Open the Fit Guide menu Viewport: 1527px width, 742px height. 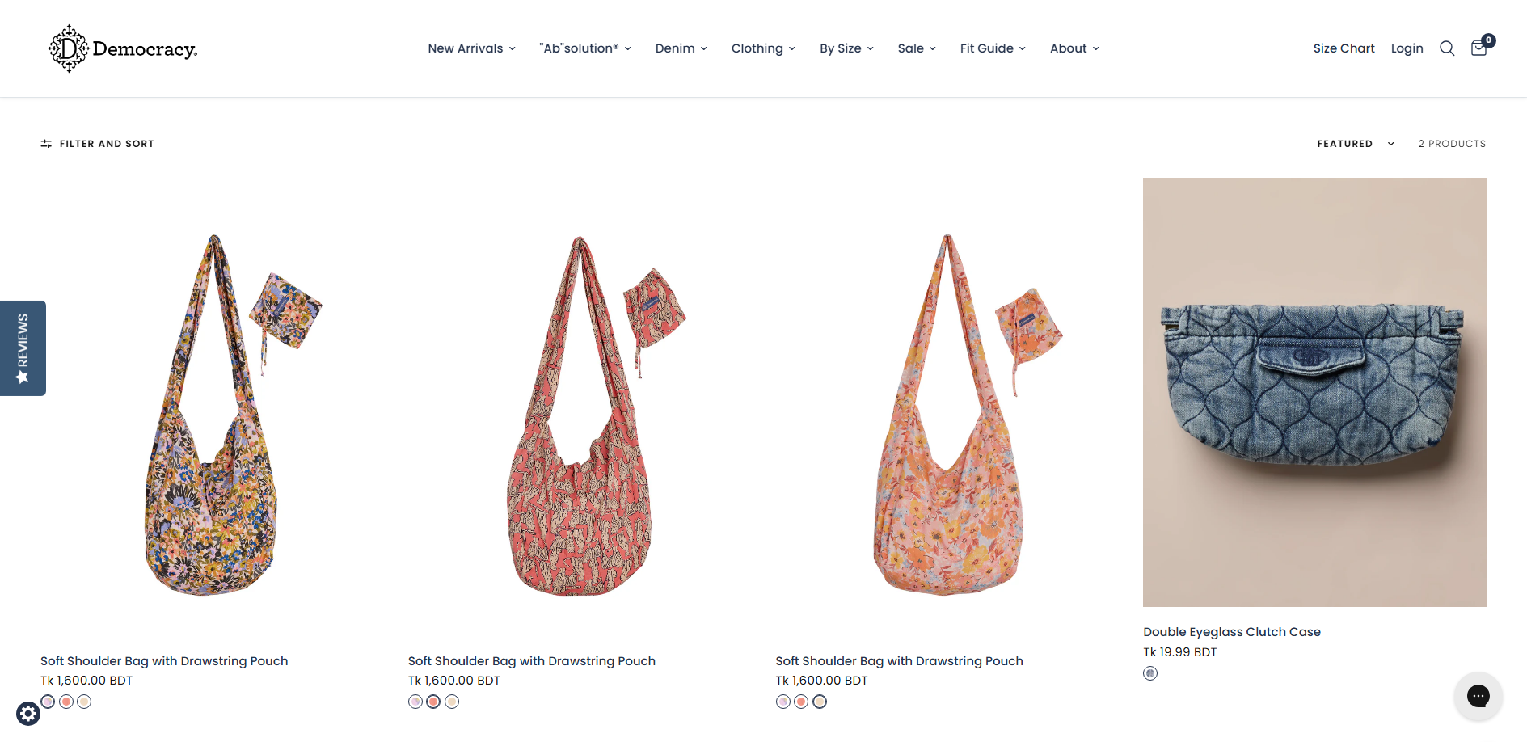[993, 48]
